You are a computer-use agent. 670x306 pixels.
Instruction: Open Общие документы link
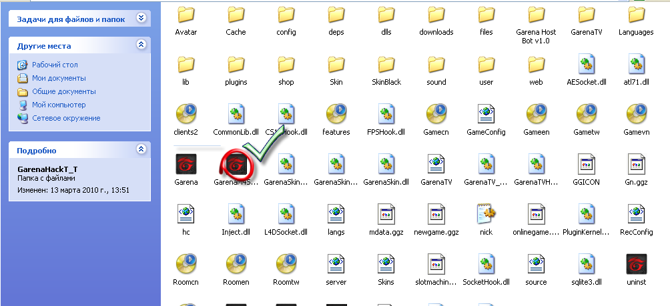(63, 91)
